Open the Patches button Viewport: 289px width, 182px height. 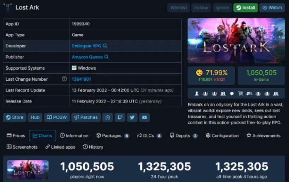pos(86,117)
